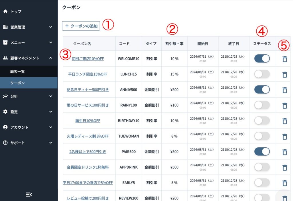Remove ANNIV500 coupon with trash icon
The width and height of the screenshot is (293, 201).
click(284, 90)
